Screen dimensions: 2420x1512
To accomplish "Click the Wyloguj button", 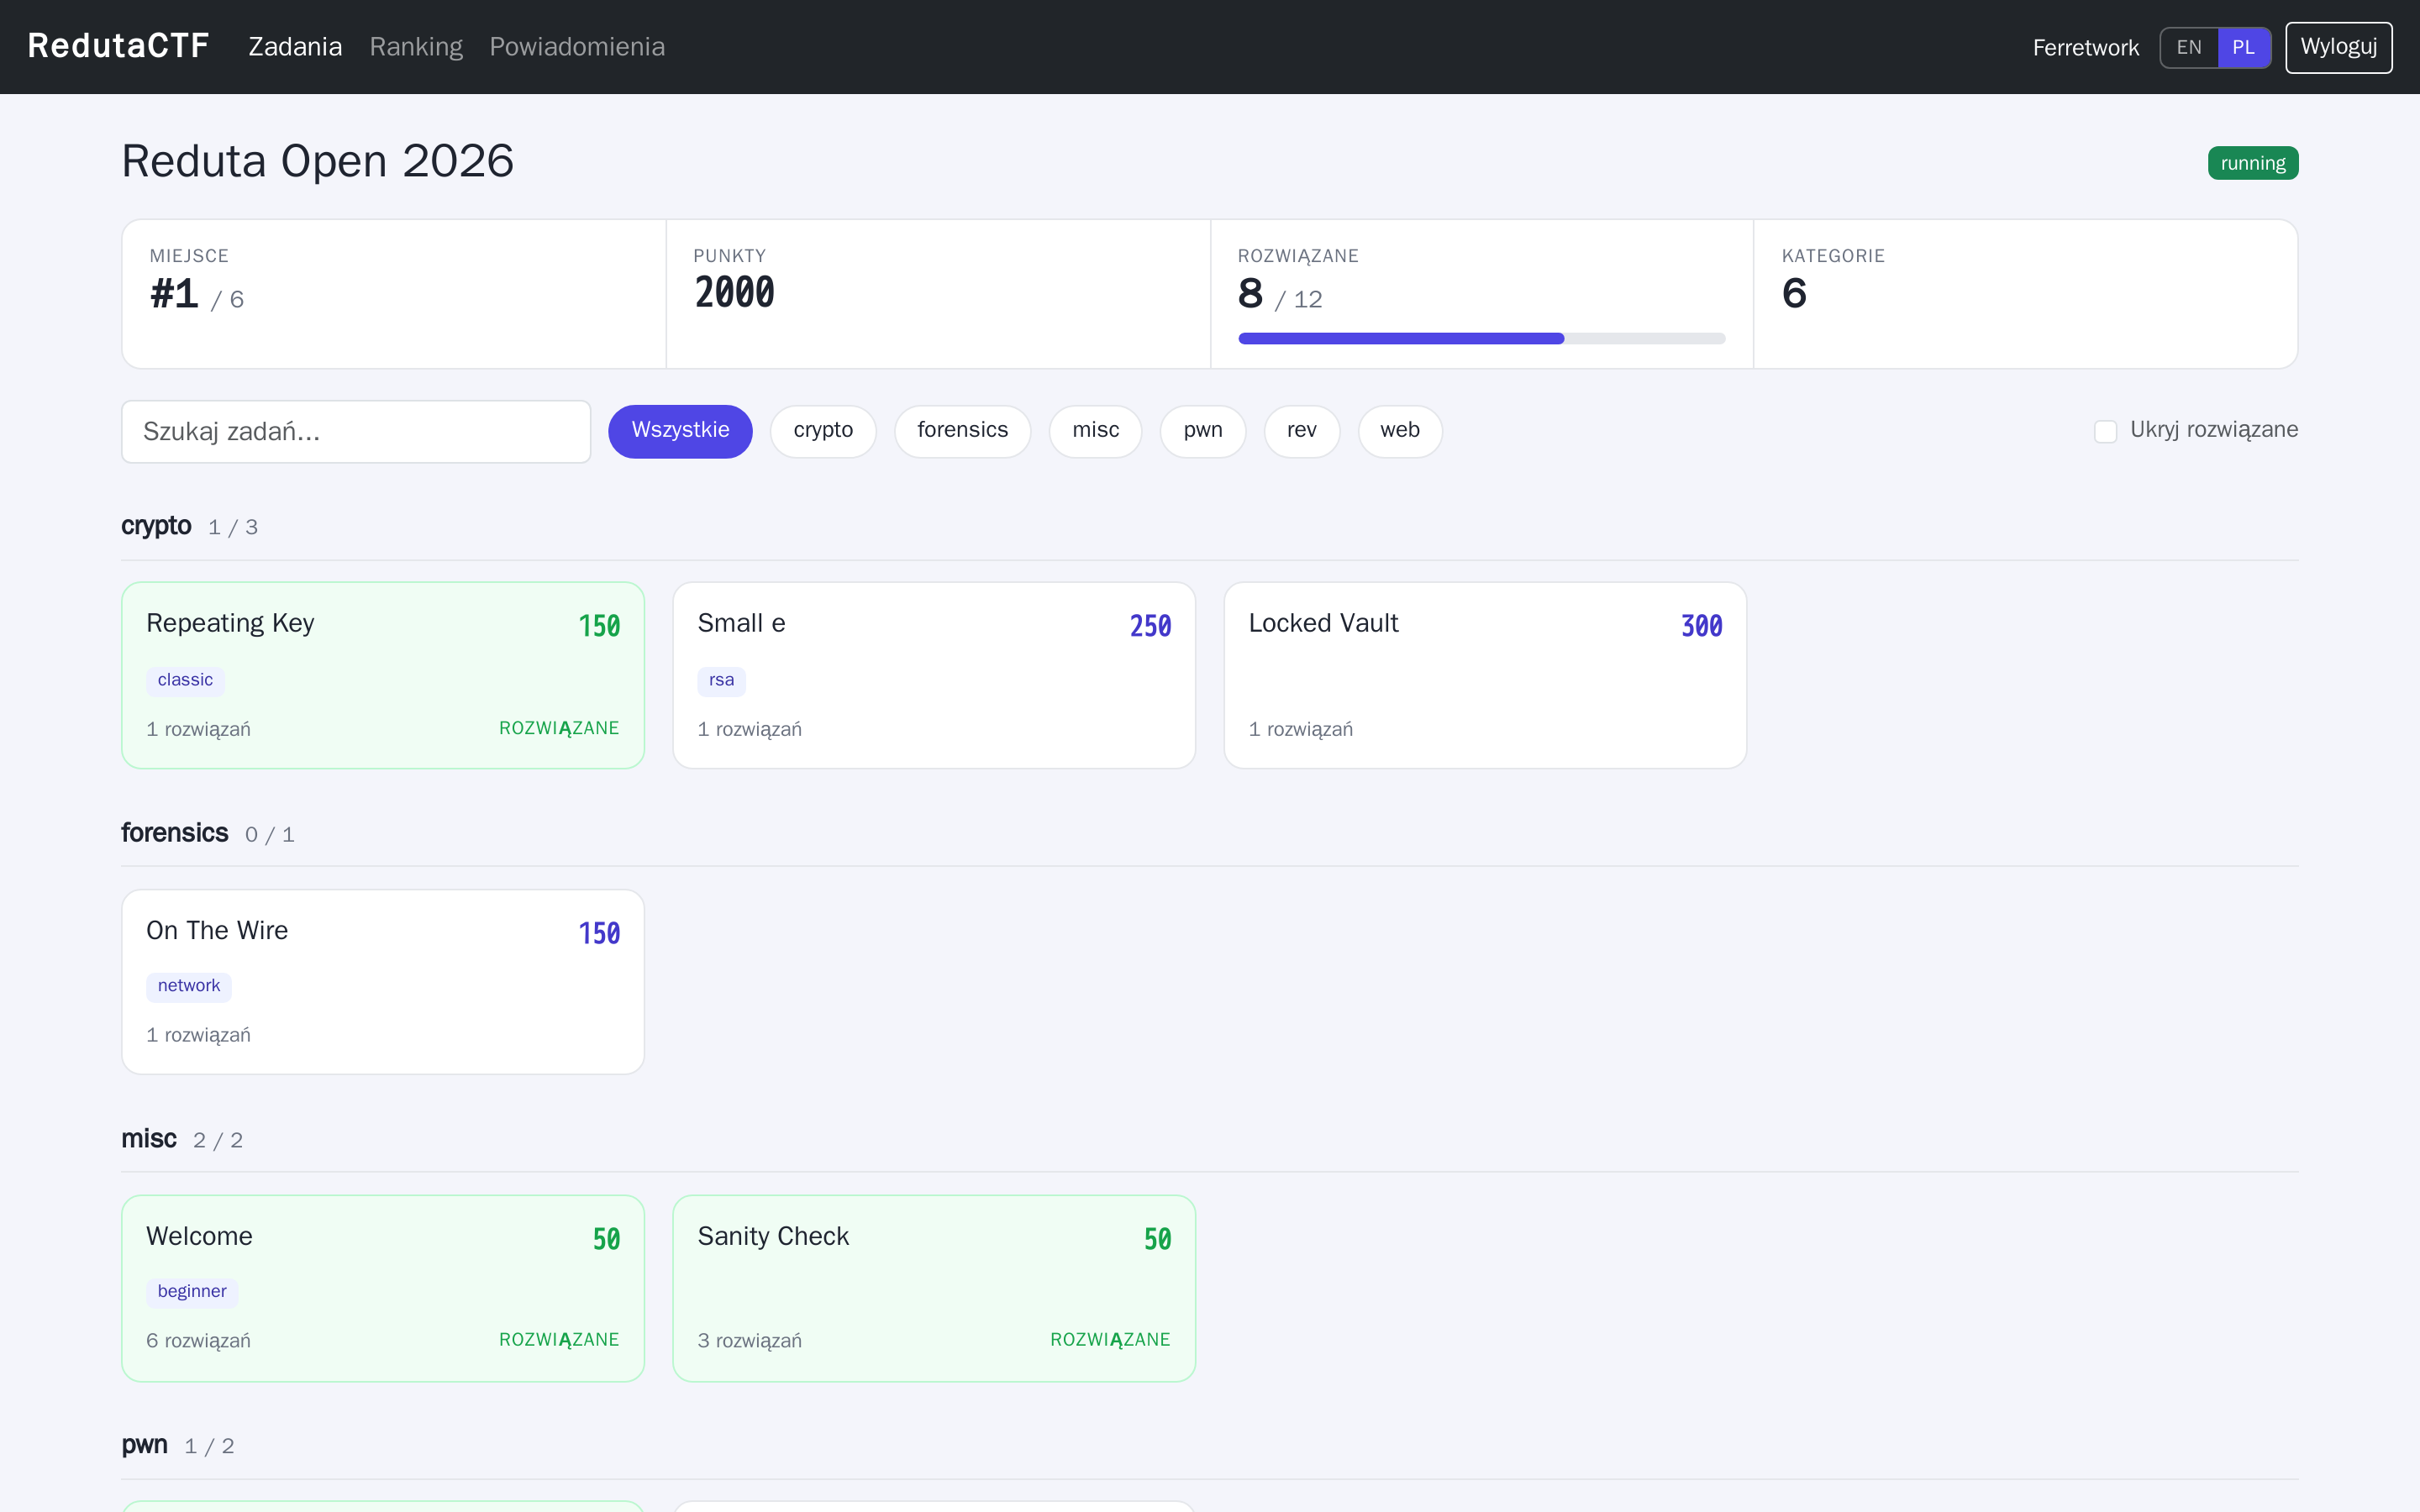I will (2338, 47).
